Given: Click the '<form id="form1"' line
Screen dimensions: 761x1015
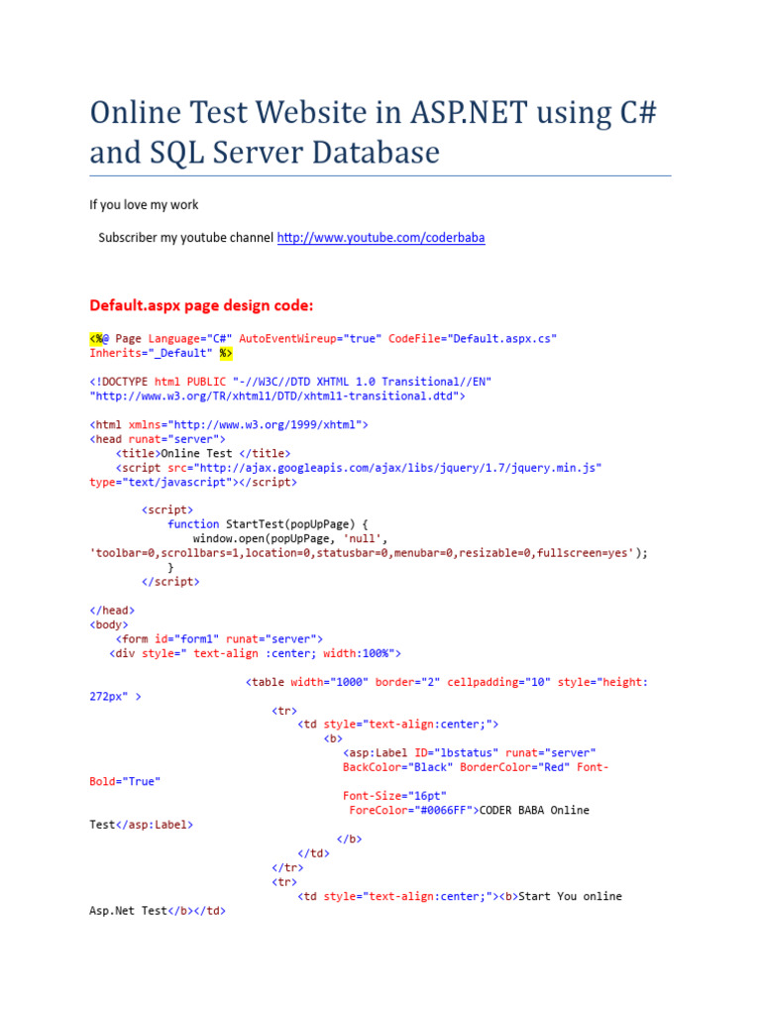Looking at the screenshot, I should [x=219, y=639].
